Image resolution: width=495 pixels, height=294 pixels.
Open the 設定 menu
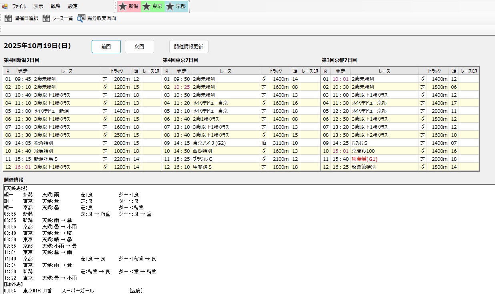click(73, 6)
